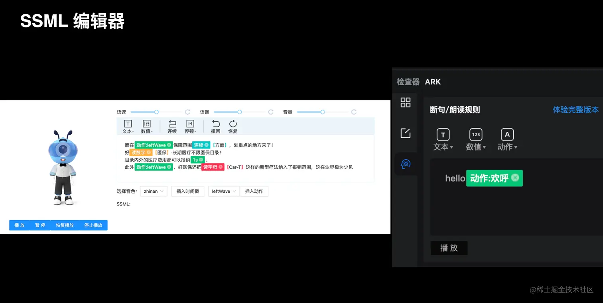Viewport: 603px width, 303px height.
Task: Click the 插入时间戳 button
Action: click(x=187, y=192)
